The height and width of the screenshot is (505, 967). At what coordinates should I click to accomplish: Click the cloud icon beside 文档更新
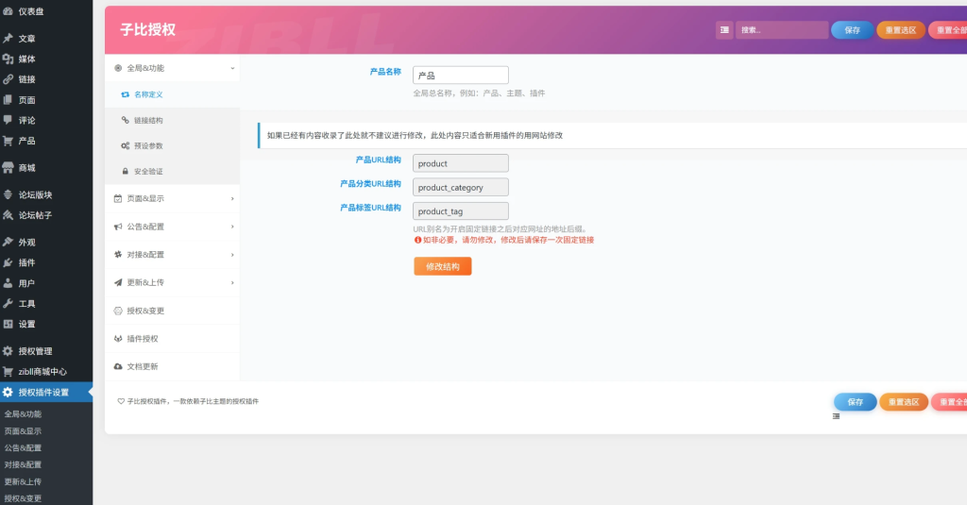[118, 366]
